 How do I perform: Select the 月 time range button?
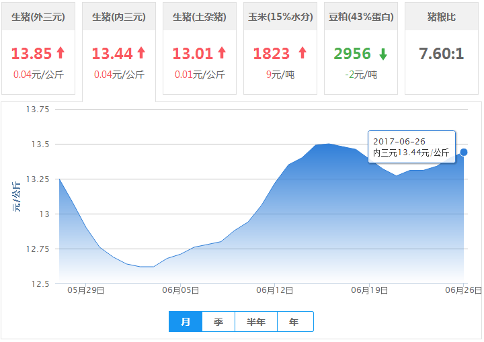(186, 322)
